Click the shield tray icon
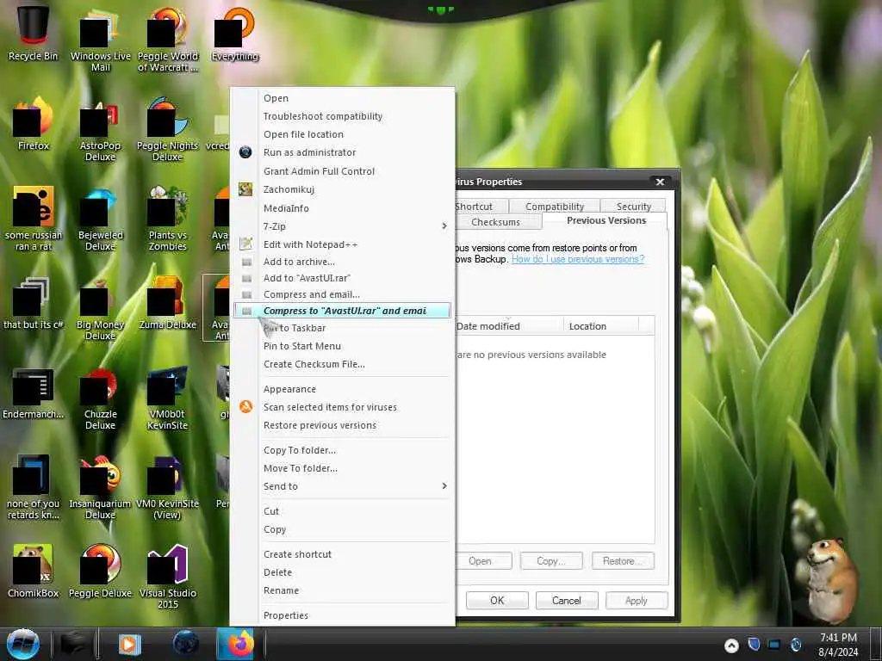882x661 pixels. click(x=754, y=644)
